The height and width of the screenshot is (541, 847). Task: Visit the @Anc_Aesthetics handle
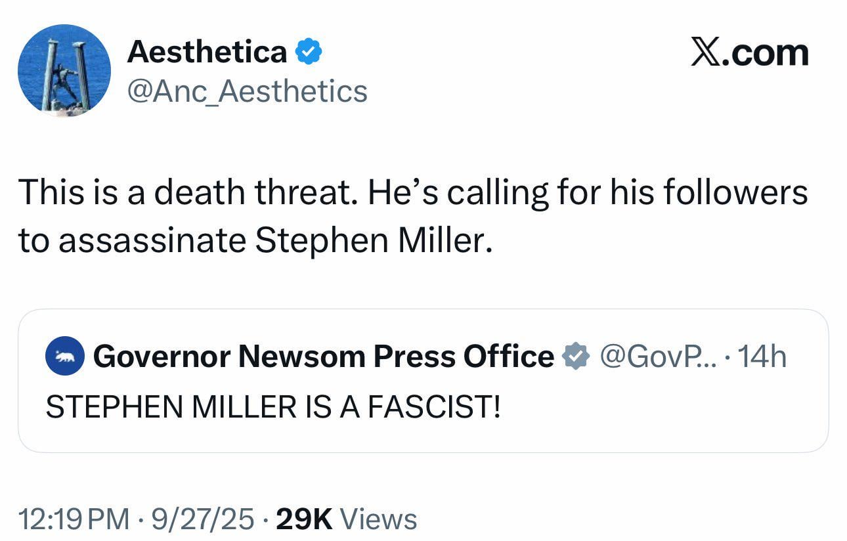point(247,91)
